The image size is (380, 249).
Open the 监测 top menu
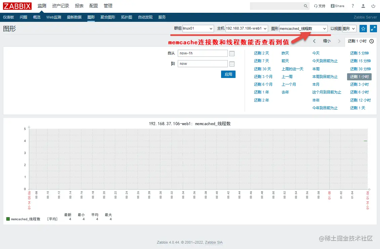(42, 6)
